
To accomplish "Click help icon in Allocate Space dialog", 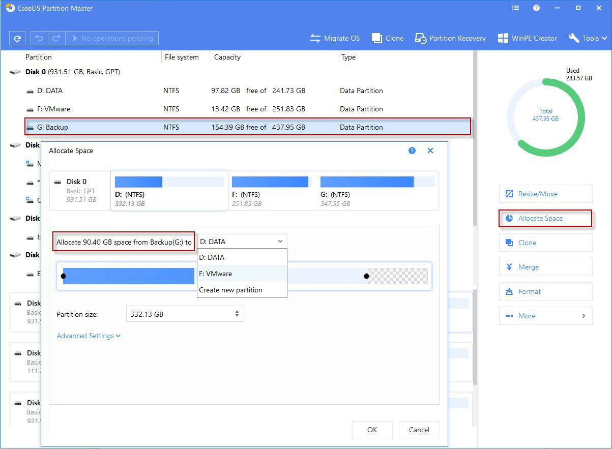I will tap(412, 151).
